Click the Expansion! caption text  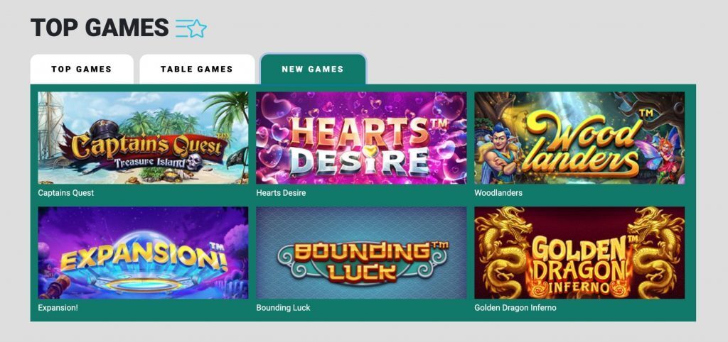click(x=58, y=308)
